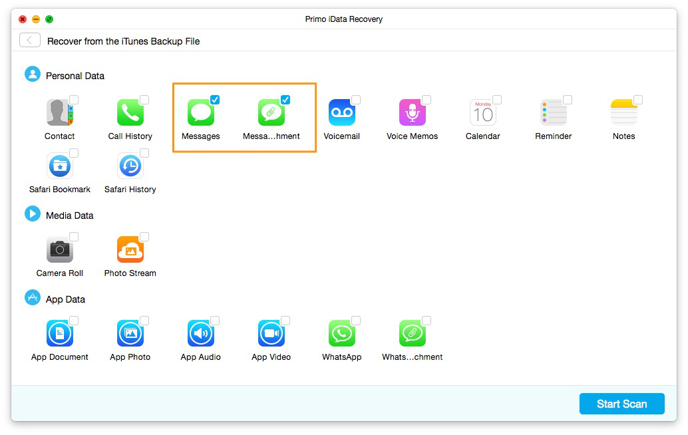Check the App Video checkbox

(x=285, y=321)
